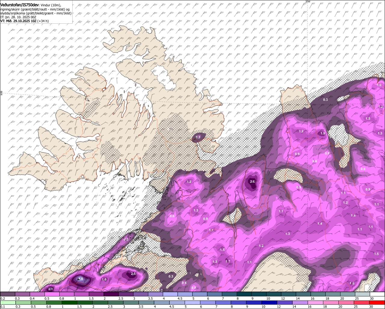Pick violet swatch between rain 14 and 16
This screenshot has width=385, height=309.
(x=300, y=302)
